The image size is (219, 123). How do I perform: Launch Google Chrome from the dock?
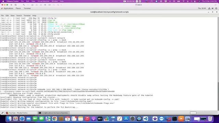click(x=54, y=119)
